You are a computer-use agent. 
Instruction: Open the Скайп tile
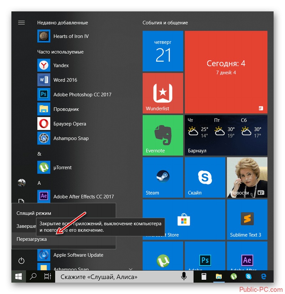coord(205,177)
